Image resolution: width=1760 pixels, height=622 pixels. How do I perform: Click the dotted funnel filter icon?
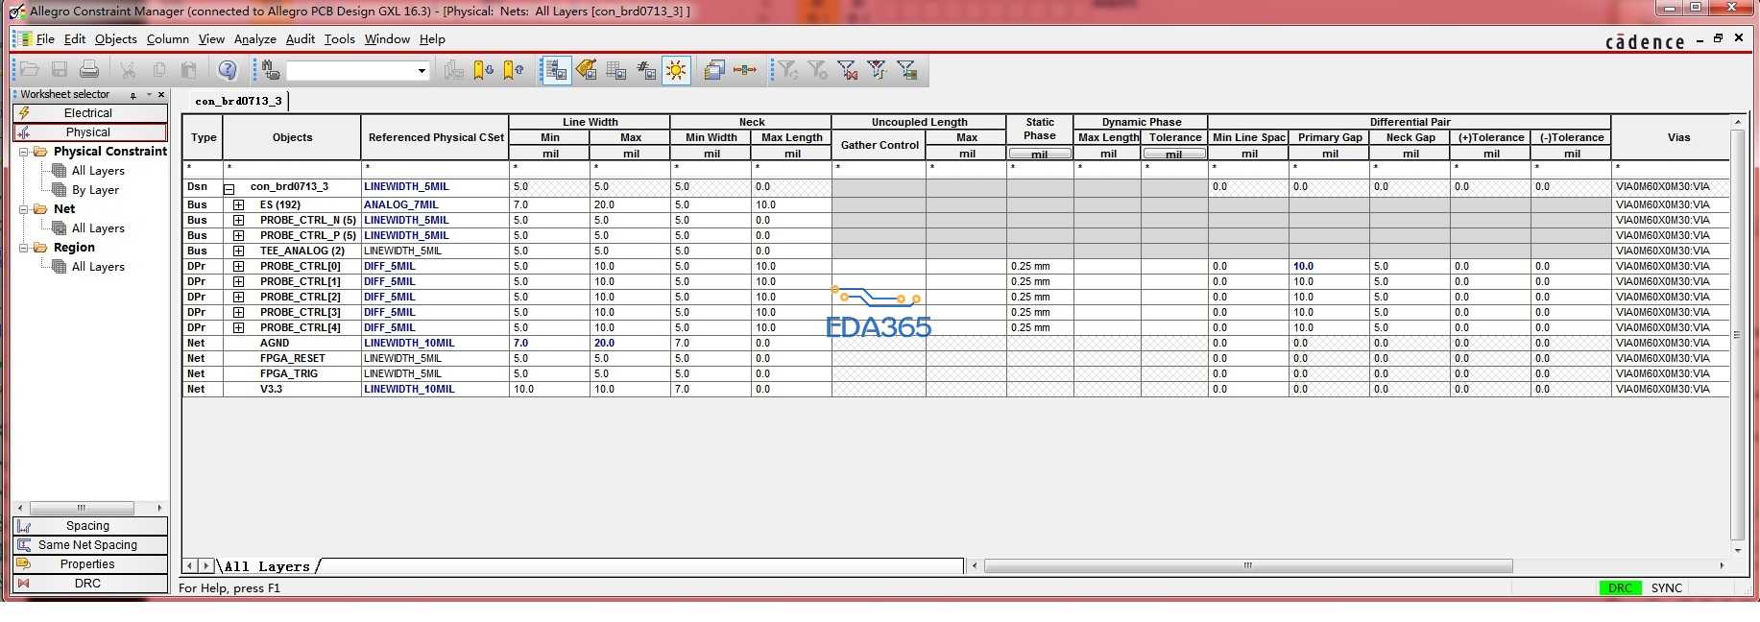(877, 70)
